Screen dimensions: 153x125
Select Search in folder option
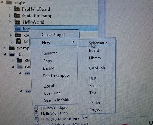coord(58,100)
